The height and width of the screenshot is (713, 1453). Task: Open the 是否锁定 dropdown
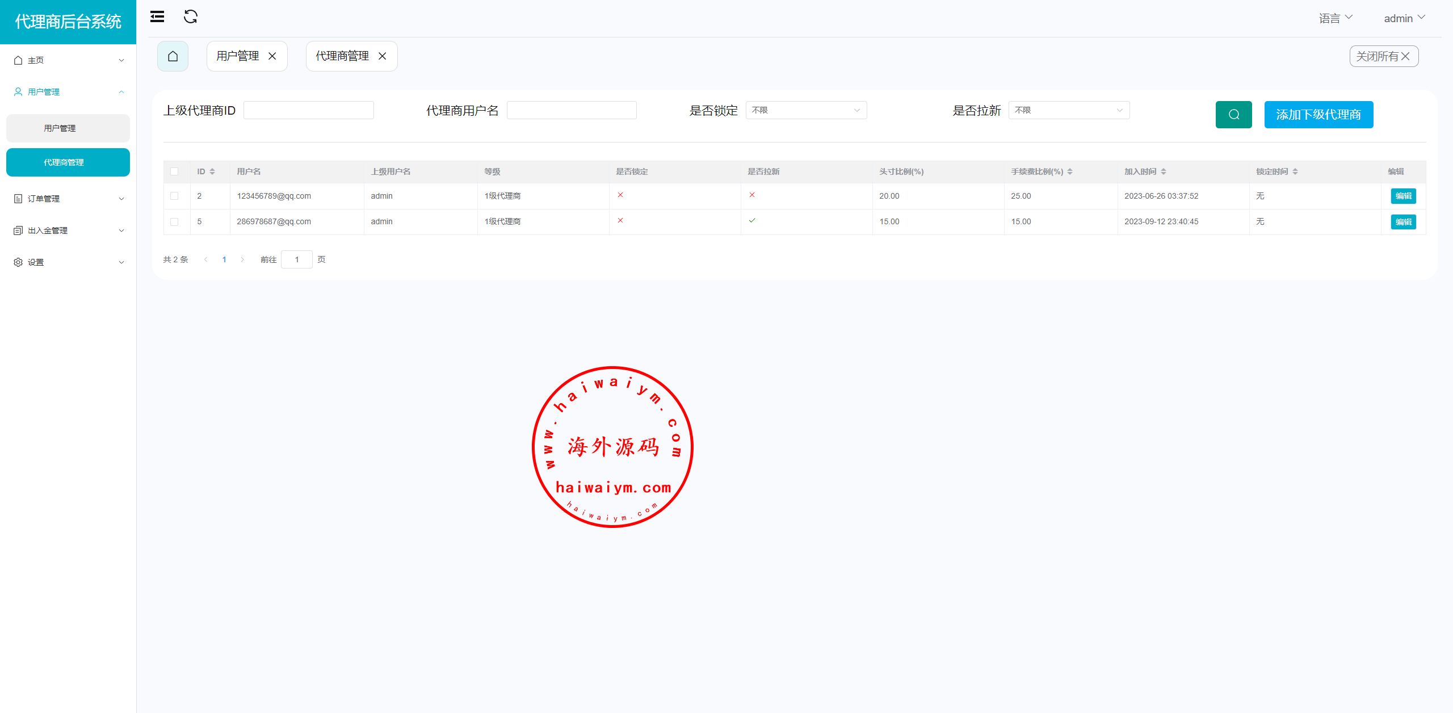(806, 110)
